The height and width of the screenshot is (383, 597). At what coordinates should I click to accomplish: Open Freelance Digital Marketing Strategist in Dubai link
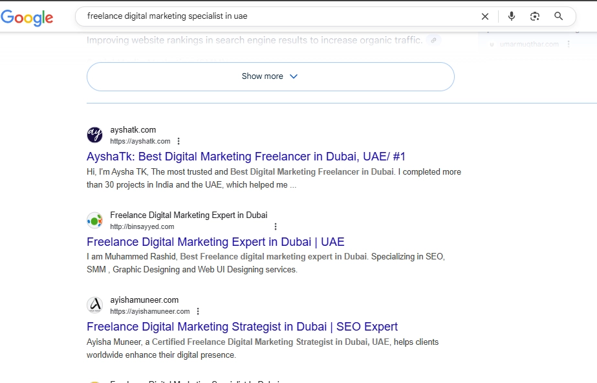[242, 327]
